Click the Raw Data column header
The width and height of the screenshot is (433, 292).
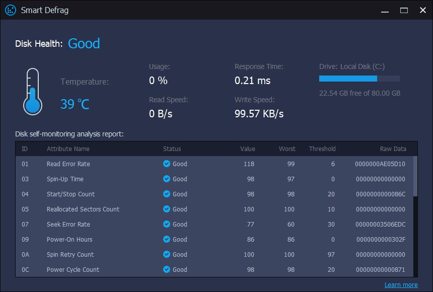pyautogui.click(x=393, y=149)
